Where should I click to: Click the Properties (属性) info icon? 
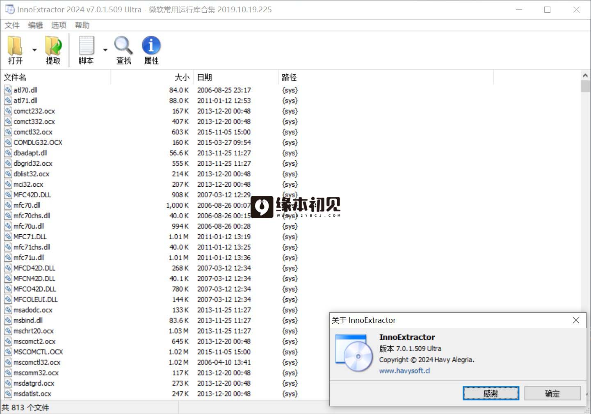(x=151, y=46)
